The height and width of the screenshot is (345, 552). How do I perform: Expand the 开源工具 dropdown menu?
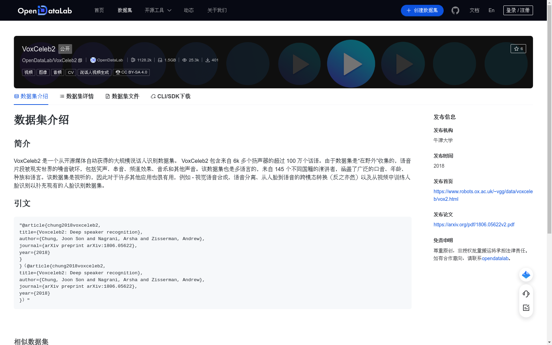(158, 10)
